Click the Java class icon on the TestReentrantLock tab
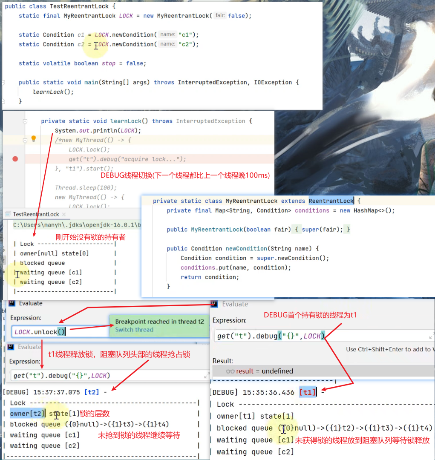This screenshot has height=460, width=435. click(7, 214)
